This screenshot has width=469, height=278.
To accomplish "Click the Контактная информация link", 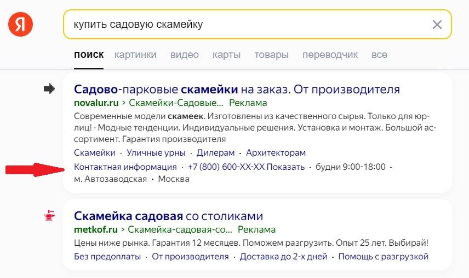I will tap(125, 167).
